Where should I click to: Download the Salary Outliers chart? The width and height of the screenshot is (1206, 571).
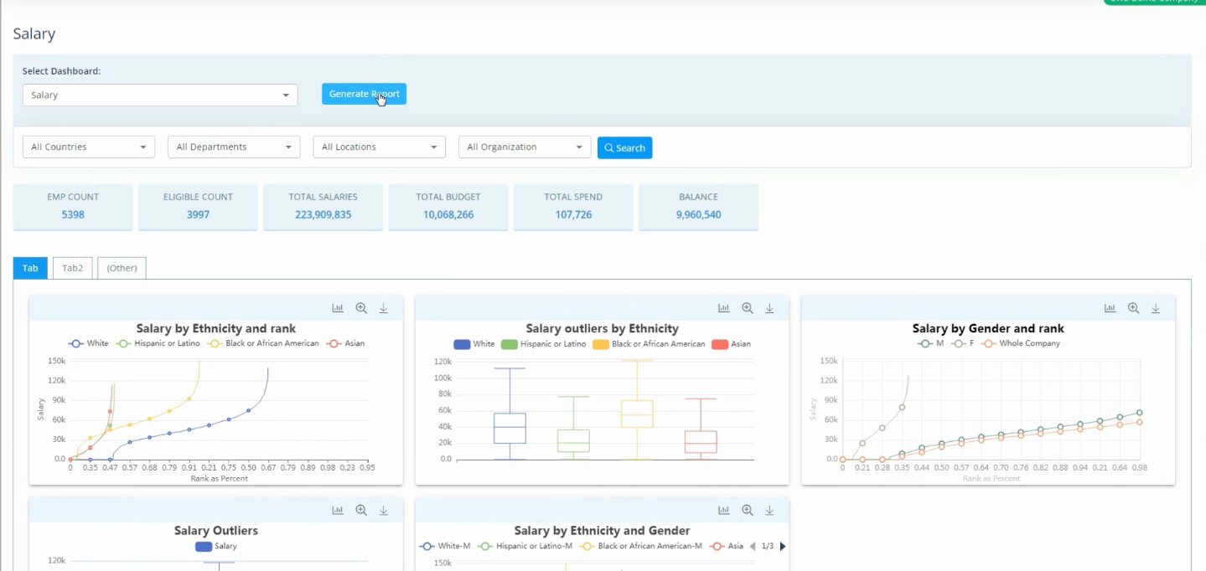(383, 510)
